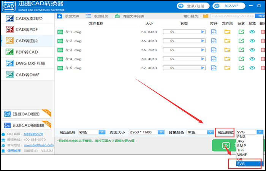Start conversion on 8-2.dwg progress bar
This screenshot has width=266, height=171.
(184, 41)
